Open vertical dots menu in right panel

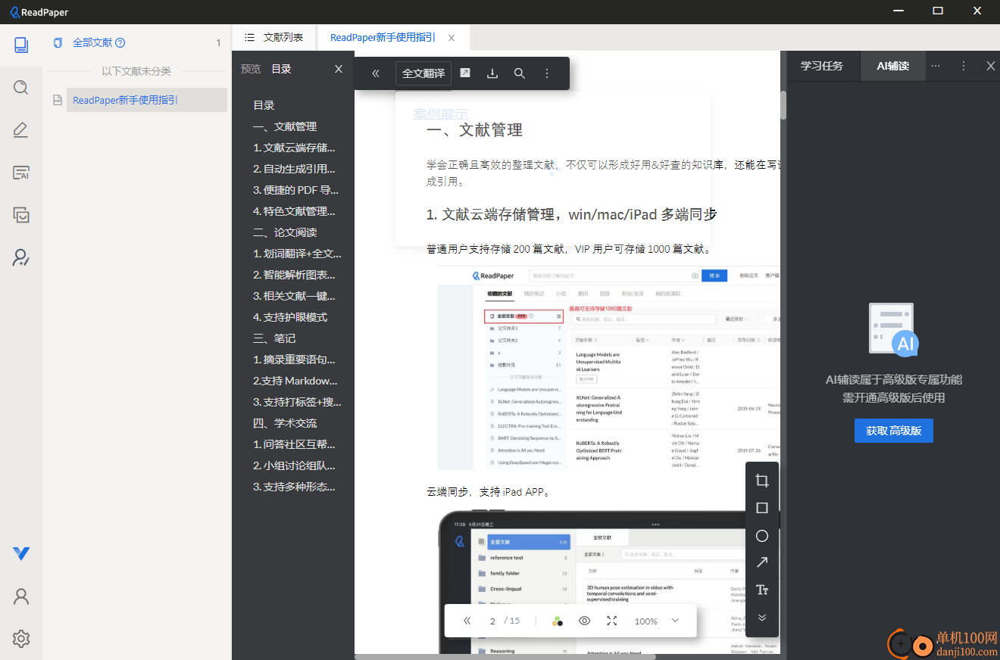(x=963, y=66)
